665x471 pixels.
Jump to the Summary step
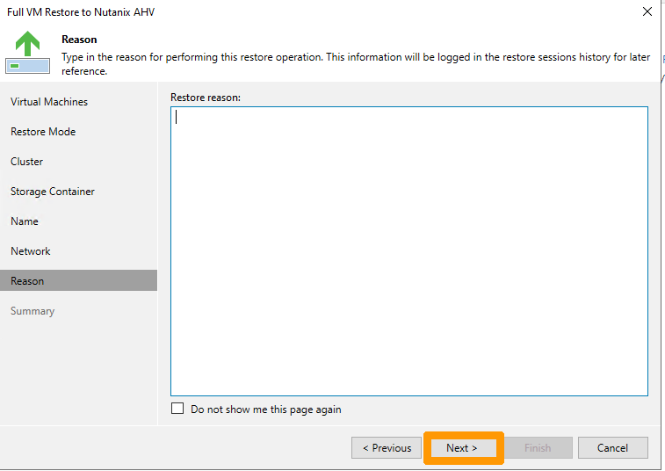(x=33, y=311)
